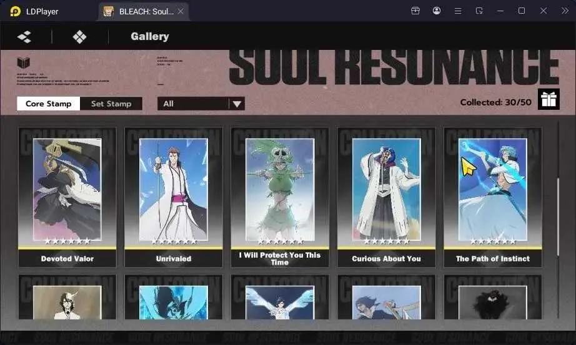The image size is (576, 345).
Task: Switch to the BLEACH: Soul... tab
Action: [x=144, y=11]
